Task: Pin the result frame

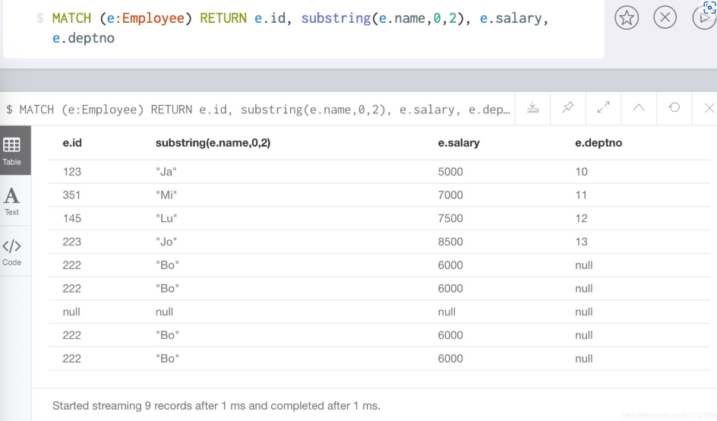Action: click(x=568, y=108)
